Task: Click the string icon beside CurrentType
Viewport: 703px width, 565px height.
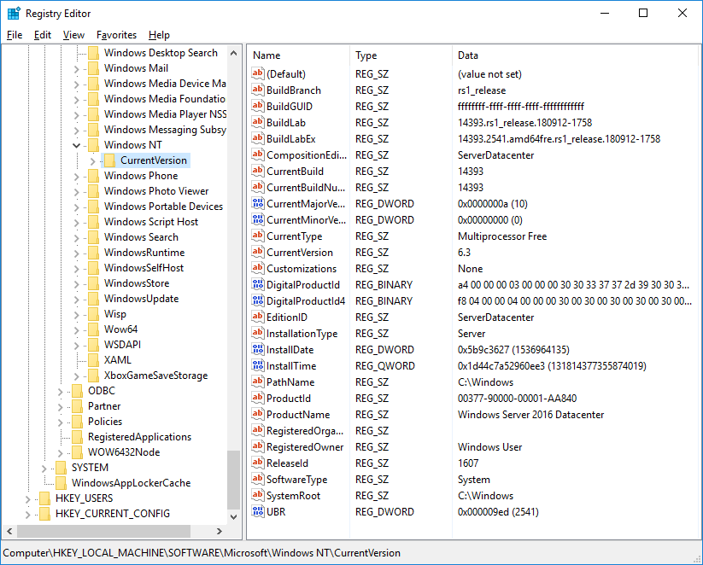Action: click(x=258, y=236)
